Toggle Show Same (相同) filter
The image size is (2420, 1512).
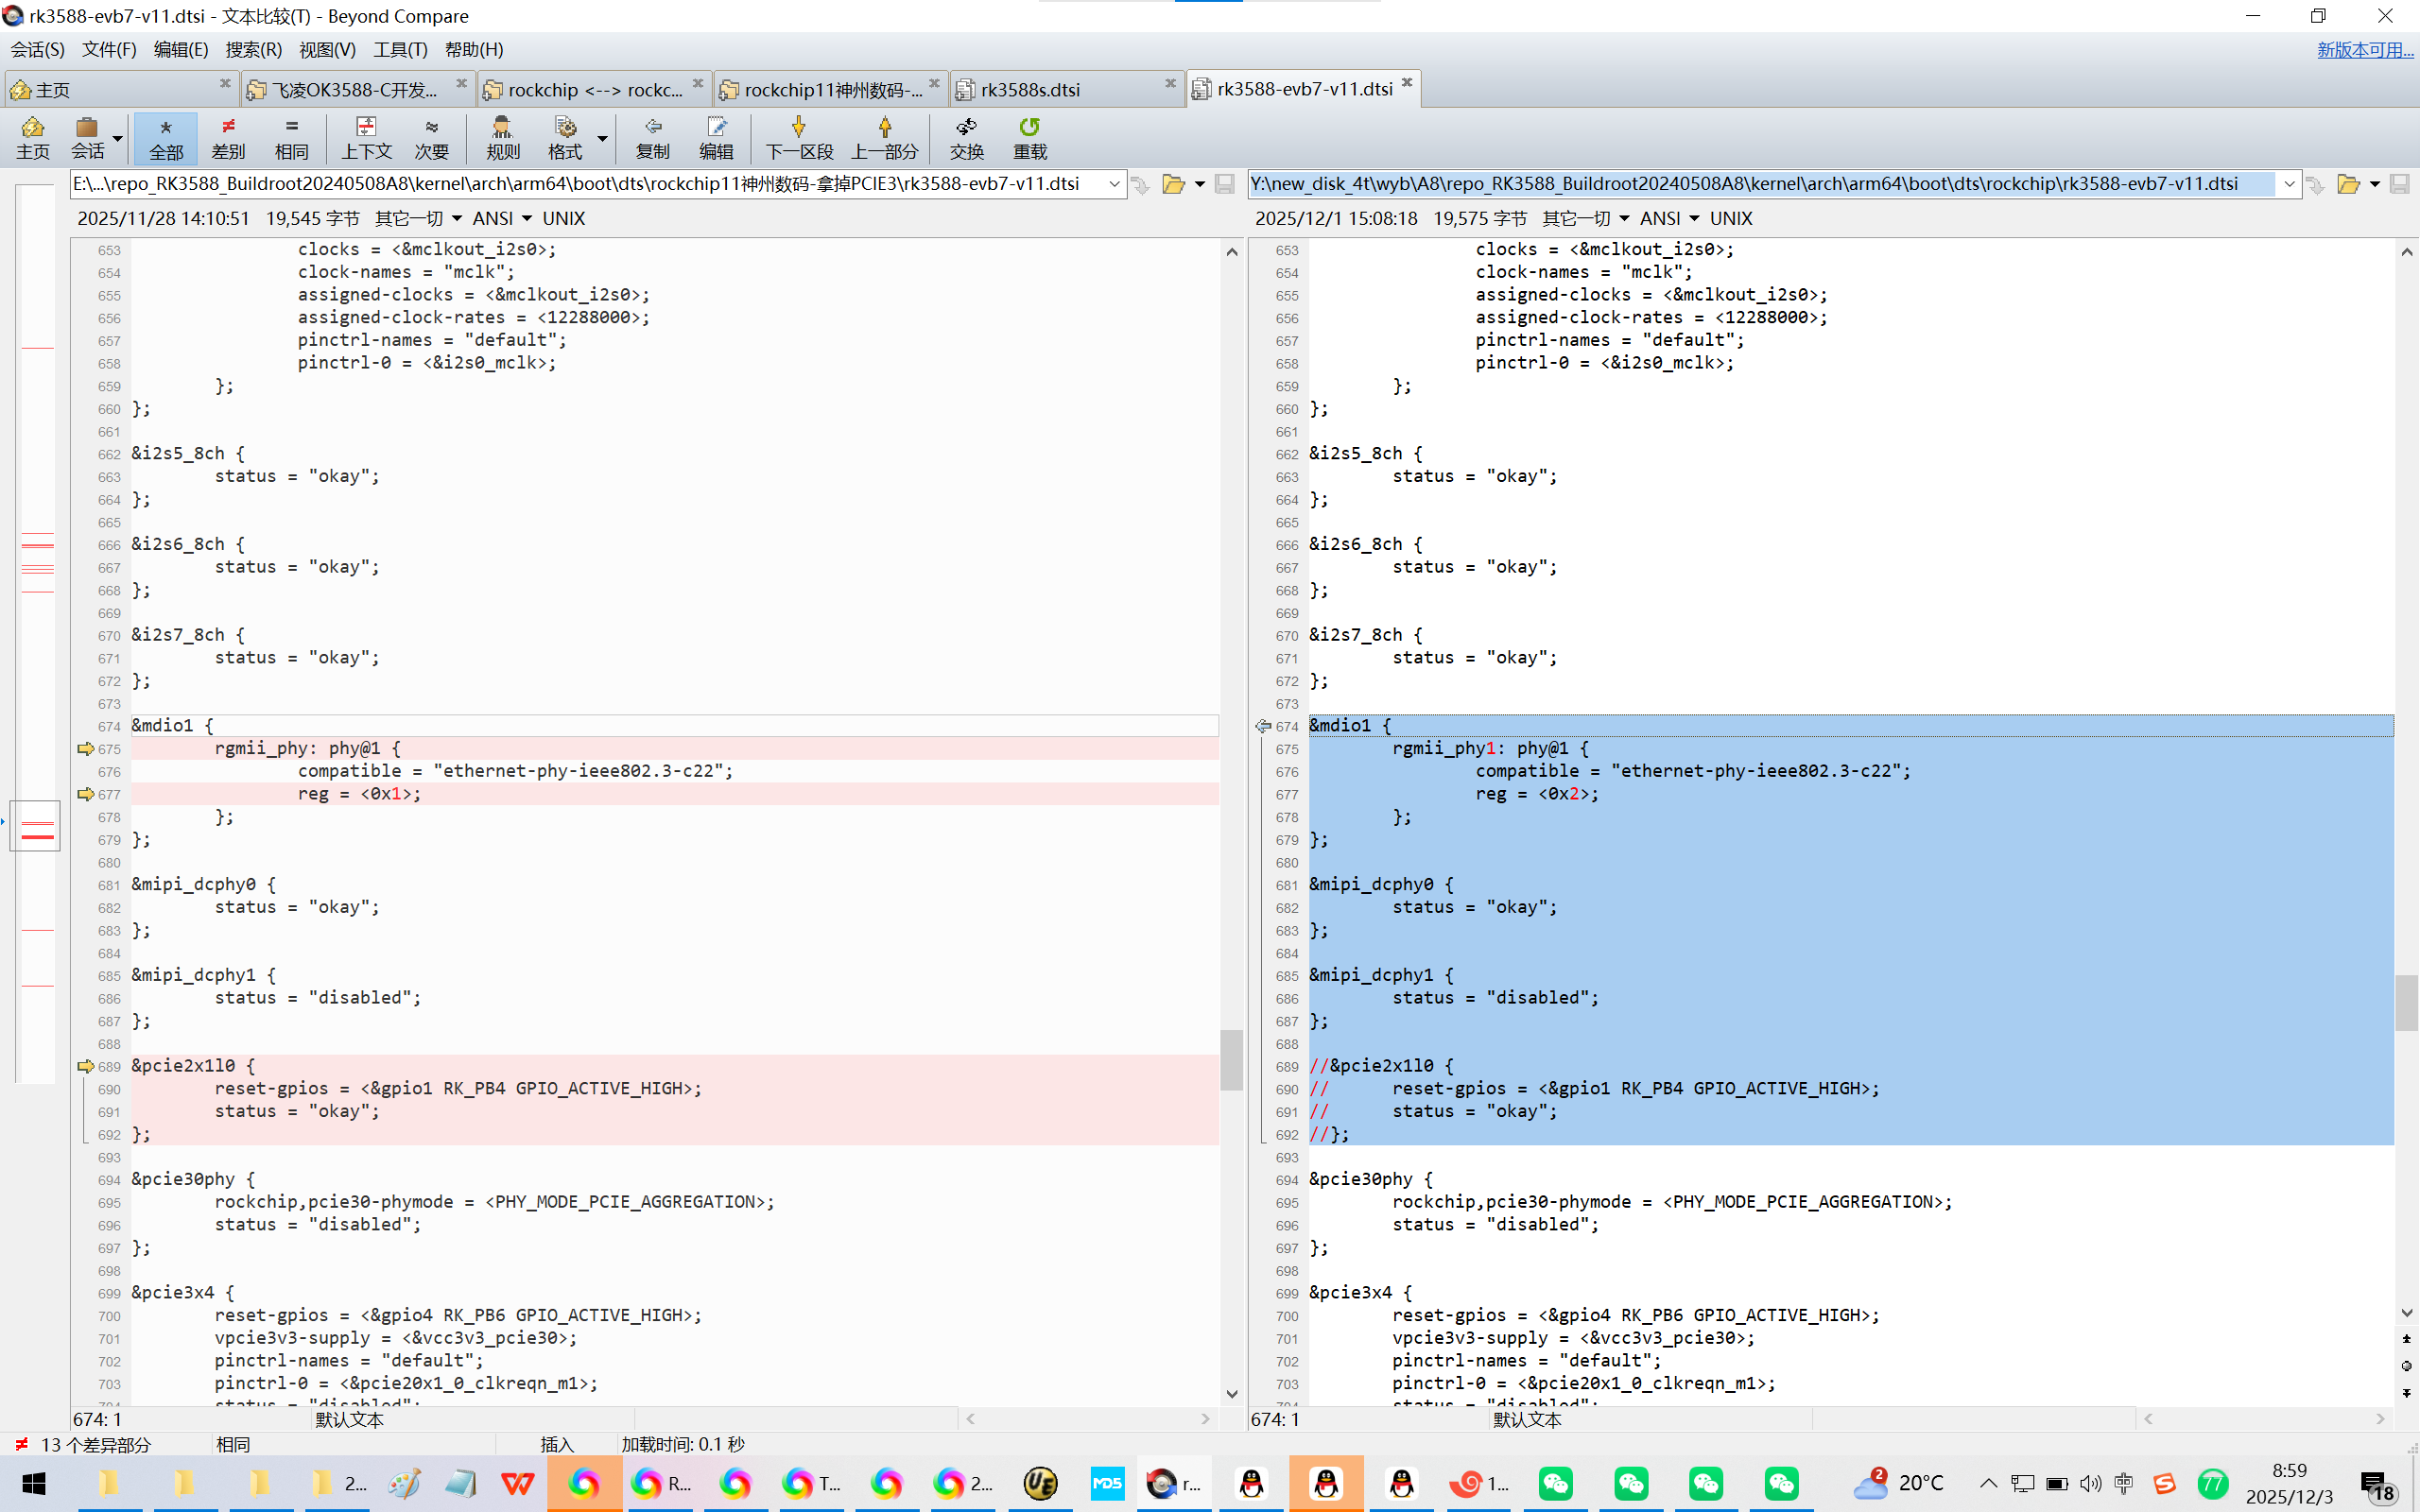[291, 137]
